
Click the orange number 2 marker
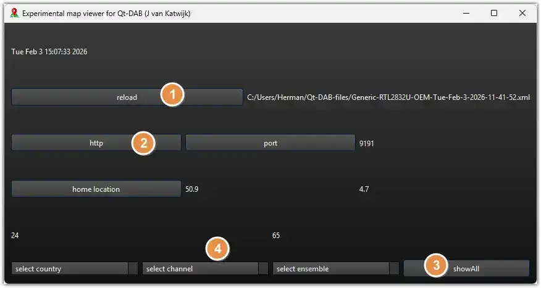pyautogui.click(x=143, y=142)
